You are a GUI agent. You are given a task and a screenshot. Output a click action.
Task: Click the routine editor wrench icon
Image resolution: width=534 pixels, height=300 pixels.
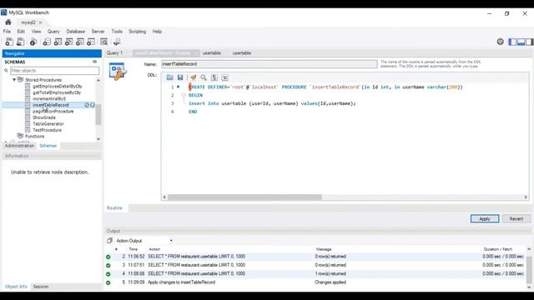118,71
